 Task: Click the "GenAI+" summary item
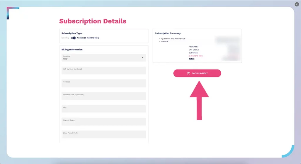(x=165, y=42)
